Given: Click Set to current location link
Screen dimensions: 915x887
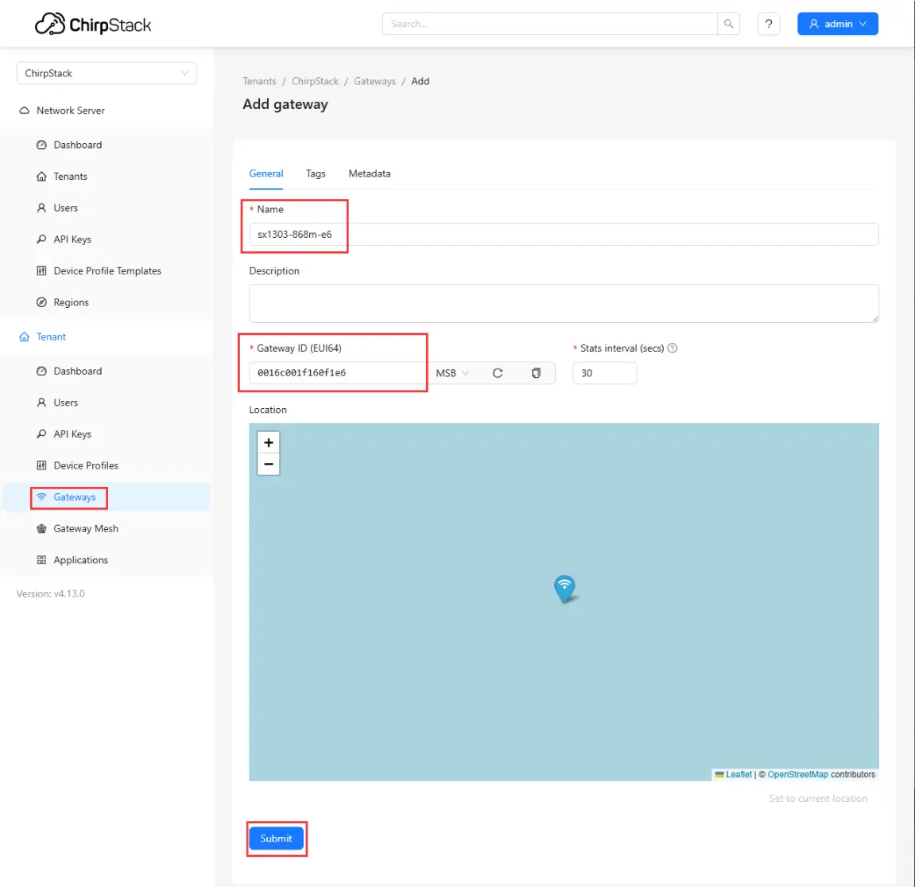Looking at the screenshot, I should 818,798.
